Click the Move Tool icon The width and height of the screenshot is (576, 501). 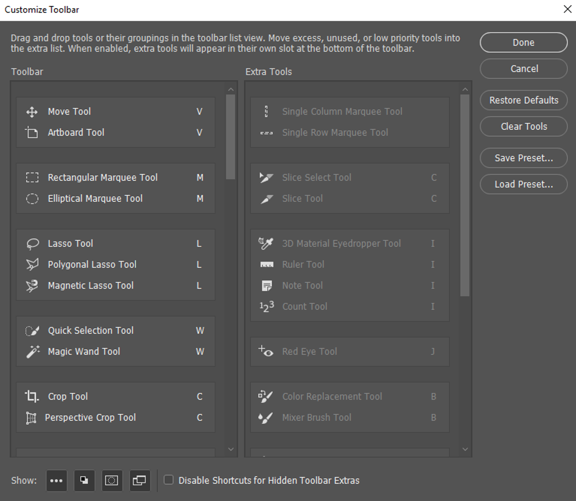pyautogui.click(x=32, y=112)
